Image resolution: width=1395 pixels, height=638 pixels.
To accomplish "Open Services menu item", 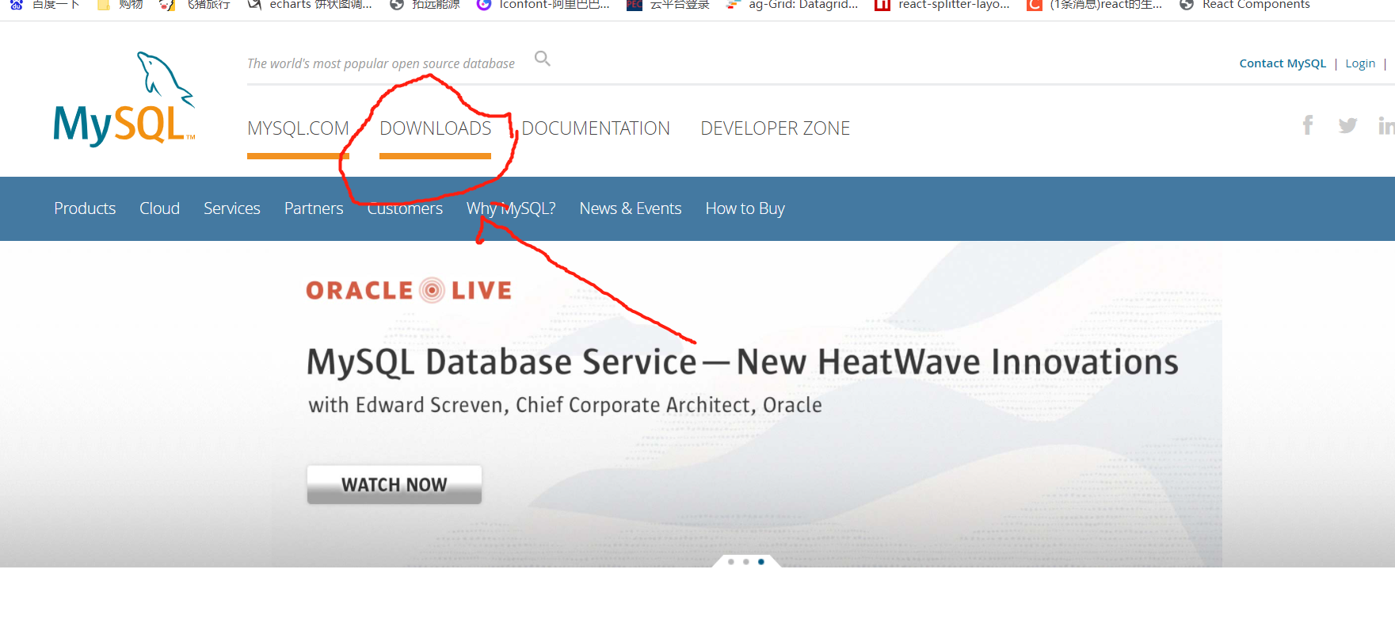I will click(232, 208).
